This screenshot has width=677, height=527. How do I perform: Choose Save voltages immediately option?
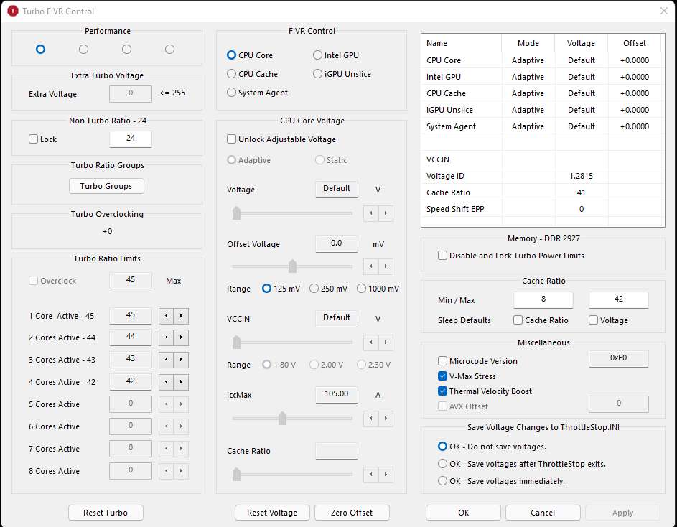[x=443, y=481]
